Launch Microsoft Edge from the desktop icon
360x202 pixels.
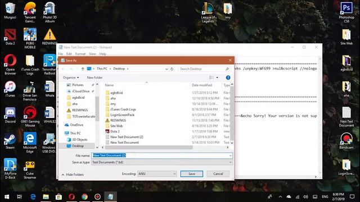30,143
